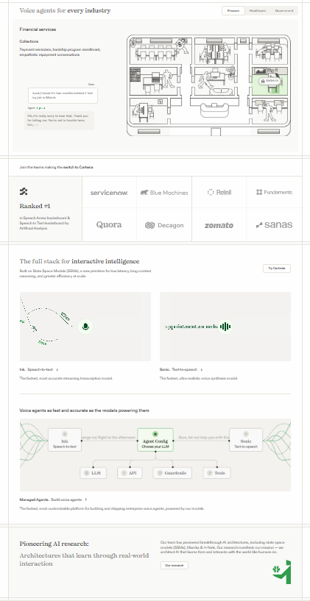This screenshot has height=601, width=310.
Task: Switch to the Government industry tab
Action: pyautogui.click(x=284, y=11)
